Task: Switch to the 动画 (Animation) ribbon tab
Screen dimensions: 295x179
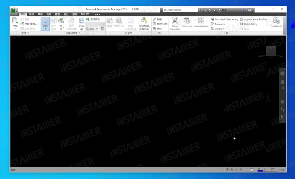Action: tap(49, 14)
